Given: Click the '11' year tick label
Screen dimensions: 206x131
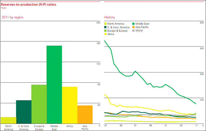Looking at the screenshot, I should click(x=196, y=126).
